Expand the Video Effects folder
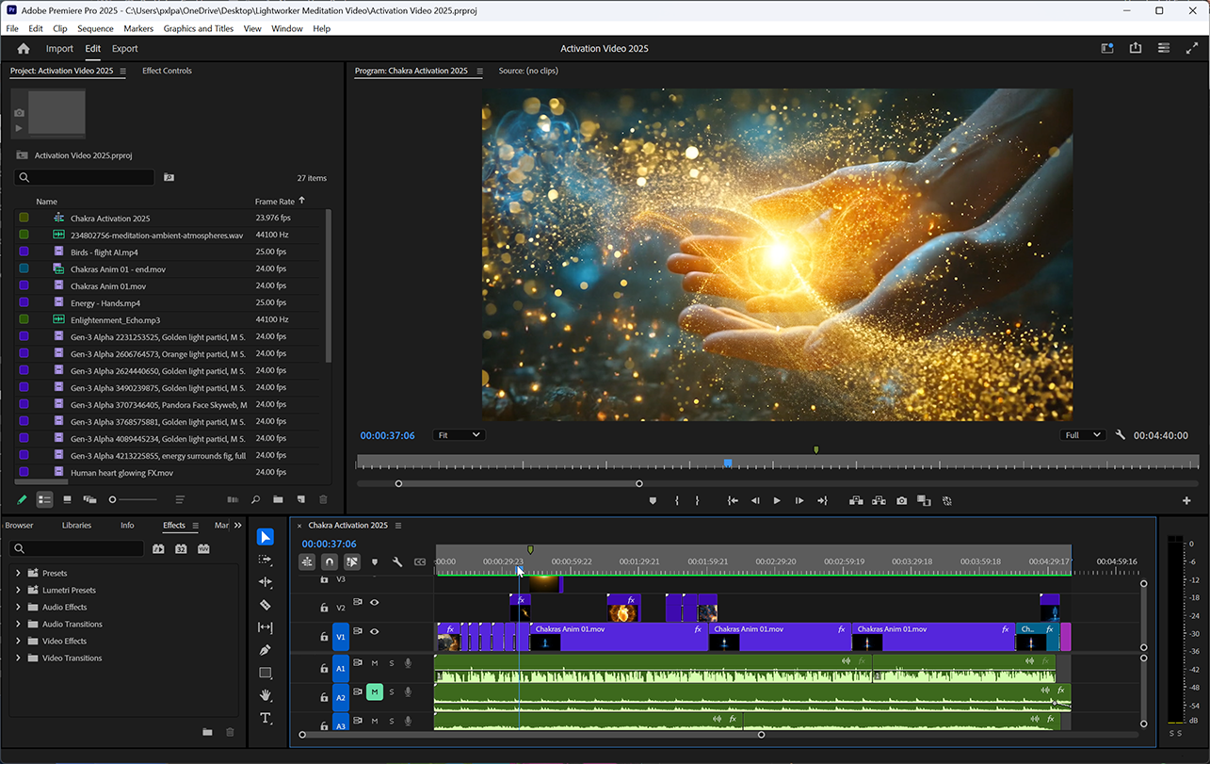 point(18,642)
